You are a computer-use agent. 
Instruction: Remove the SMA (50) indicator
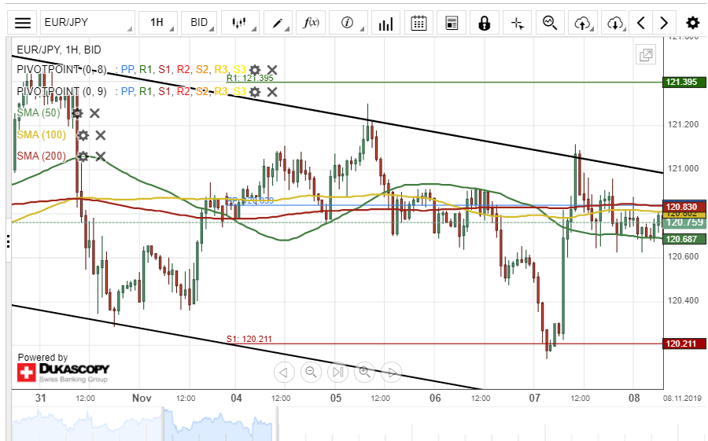[x=94, y=113]
